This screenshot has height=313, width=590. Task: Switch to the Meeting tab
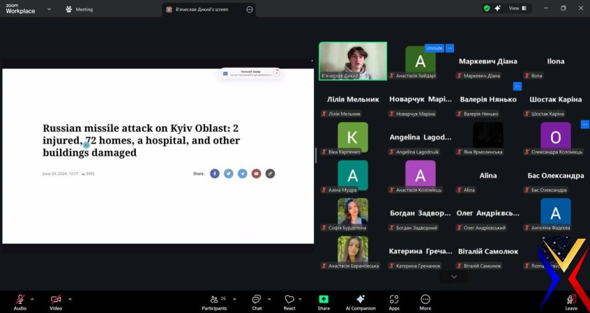80,9
